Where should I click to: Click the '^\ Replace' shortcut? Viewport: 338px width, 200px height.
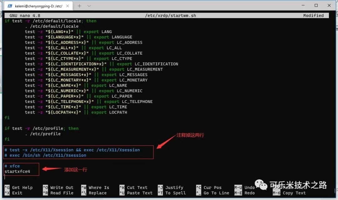94,193
